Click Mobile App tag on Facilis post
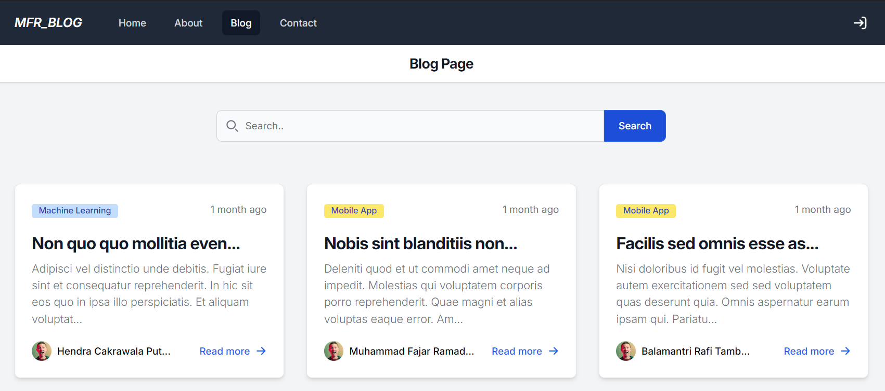Image resolution: width=885 pixels, height=391 pixels. tap(646, 211)
